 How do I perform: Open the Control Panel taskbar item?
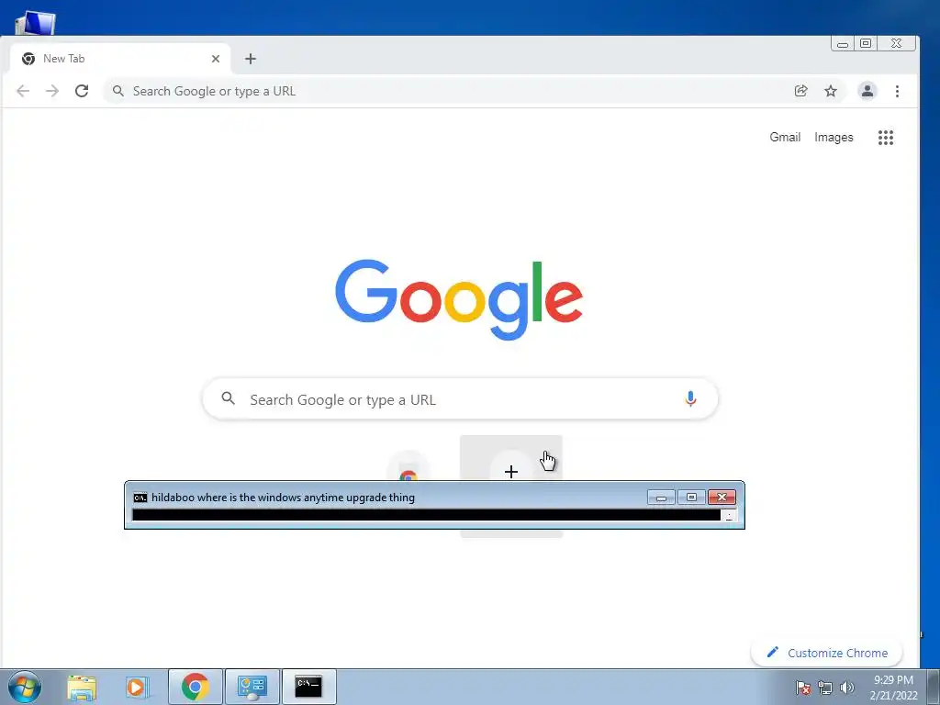(x=252, y=687)
